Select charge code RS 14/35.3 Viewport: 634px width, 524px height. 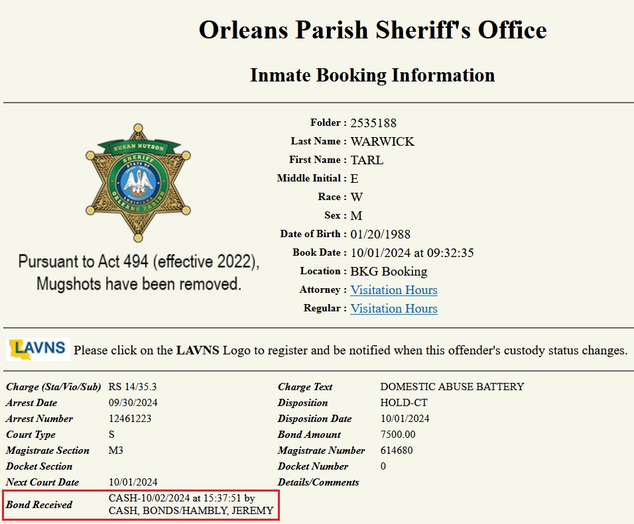click(x=133, y=387)
